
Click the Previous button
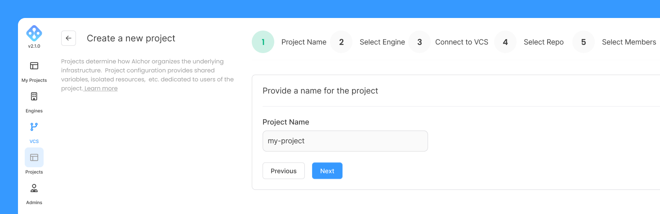[x=284, y=171]
